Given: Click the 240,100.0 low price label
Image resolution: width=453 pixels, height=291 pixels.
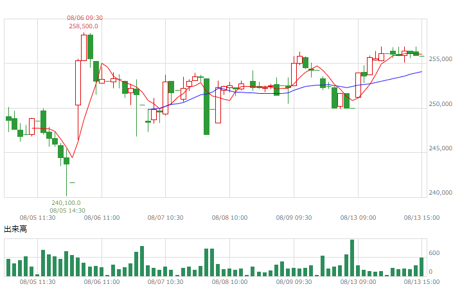Looking at the screenshot, I should (66, 203).
